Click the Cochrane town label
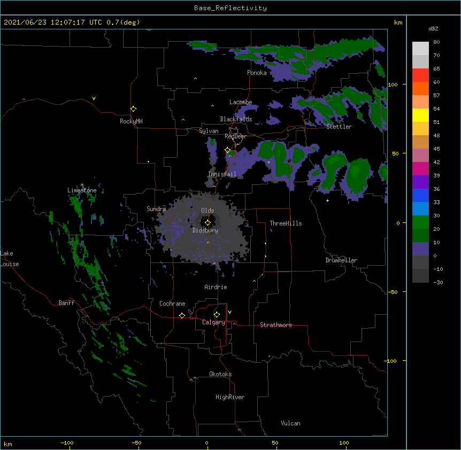The height and width of the screenshot is (450, 461). [x=172, y=304]
